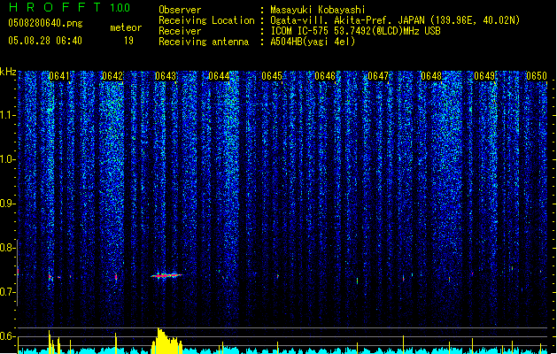
Task: Click the 0649 time marker
Action: pos(484,76)
